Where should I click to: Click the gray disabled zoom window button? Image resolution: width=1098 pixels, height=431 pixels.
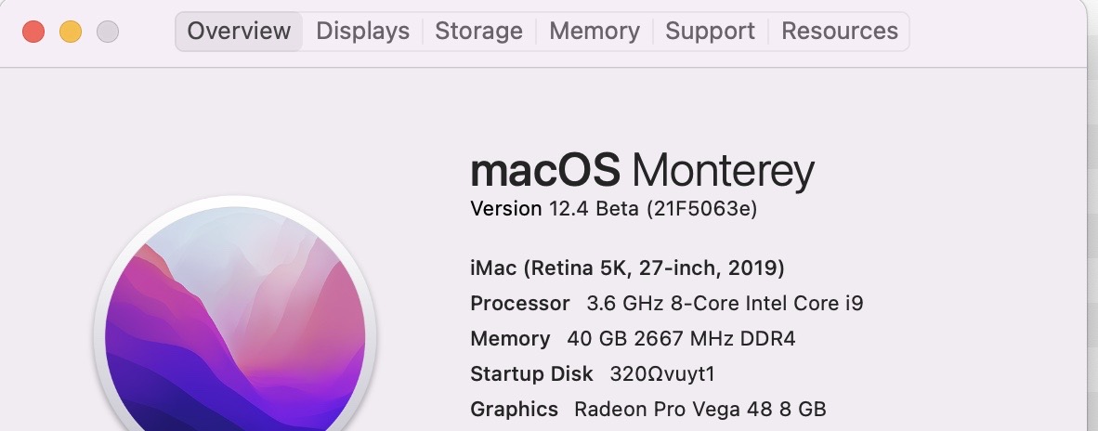tap(108, 32)
